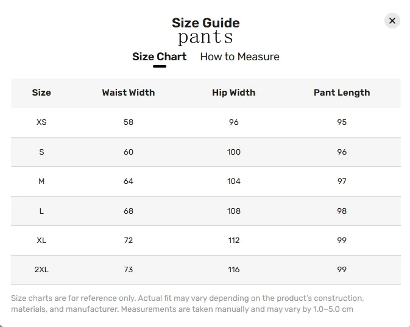This screenshot has height=327, width=410.
Task: Click the waist width value 72
Action: 129,240
